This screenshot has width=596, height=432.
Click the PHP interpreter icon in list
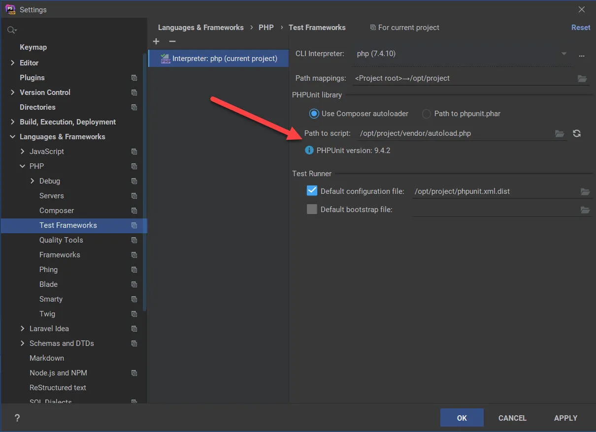[x=166, y=59]
